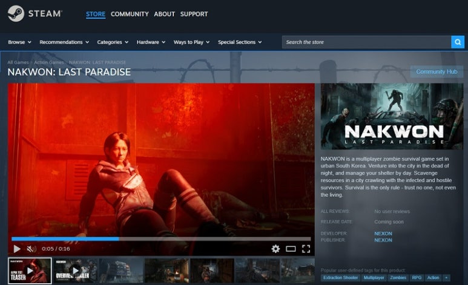Follow the All Games breadcrumb link
The image size is (468, 285).
(x=18, y=62)
